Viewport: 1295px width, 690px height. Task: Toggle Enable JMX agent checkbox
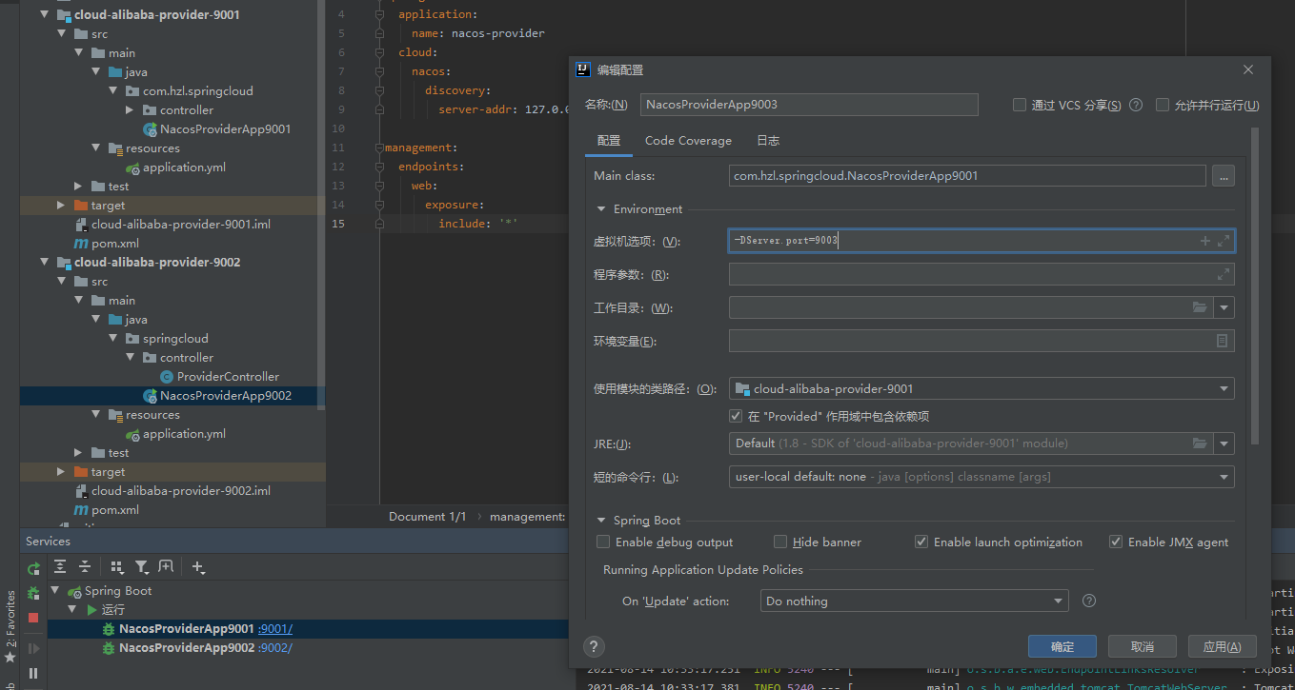(1116, 542)
